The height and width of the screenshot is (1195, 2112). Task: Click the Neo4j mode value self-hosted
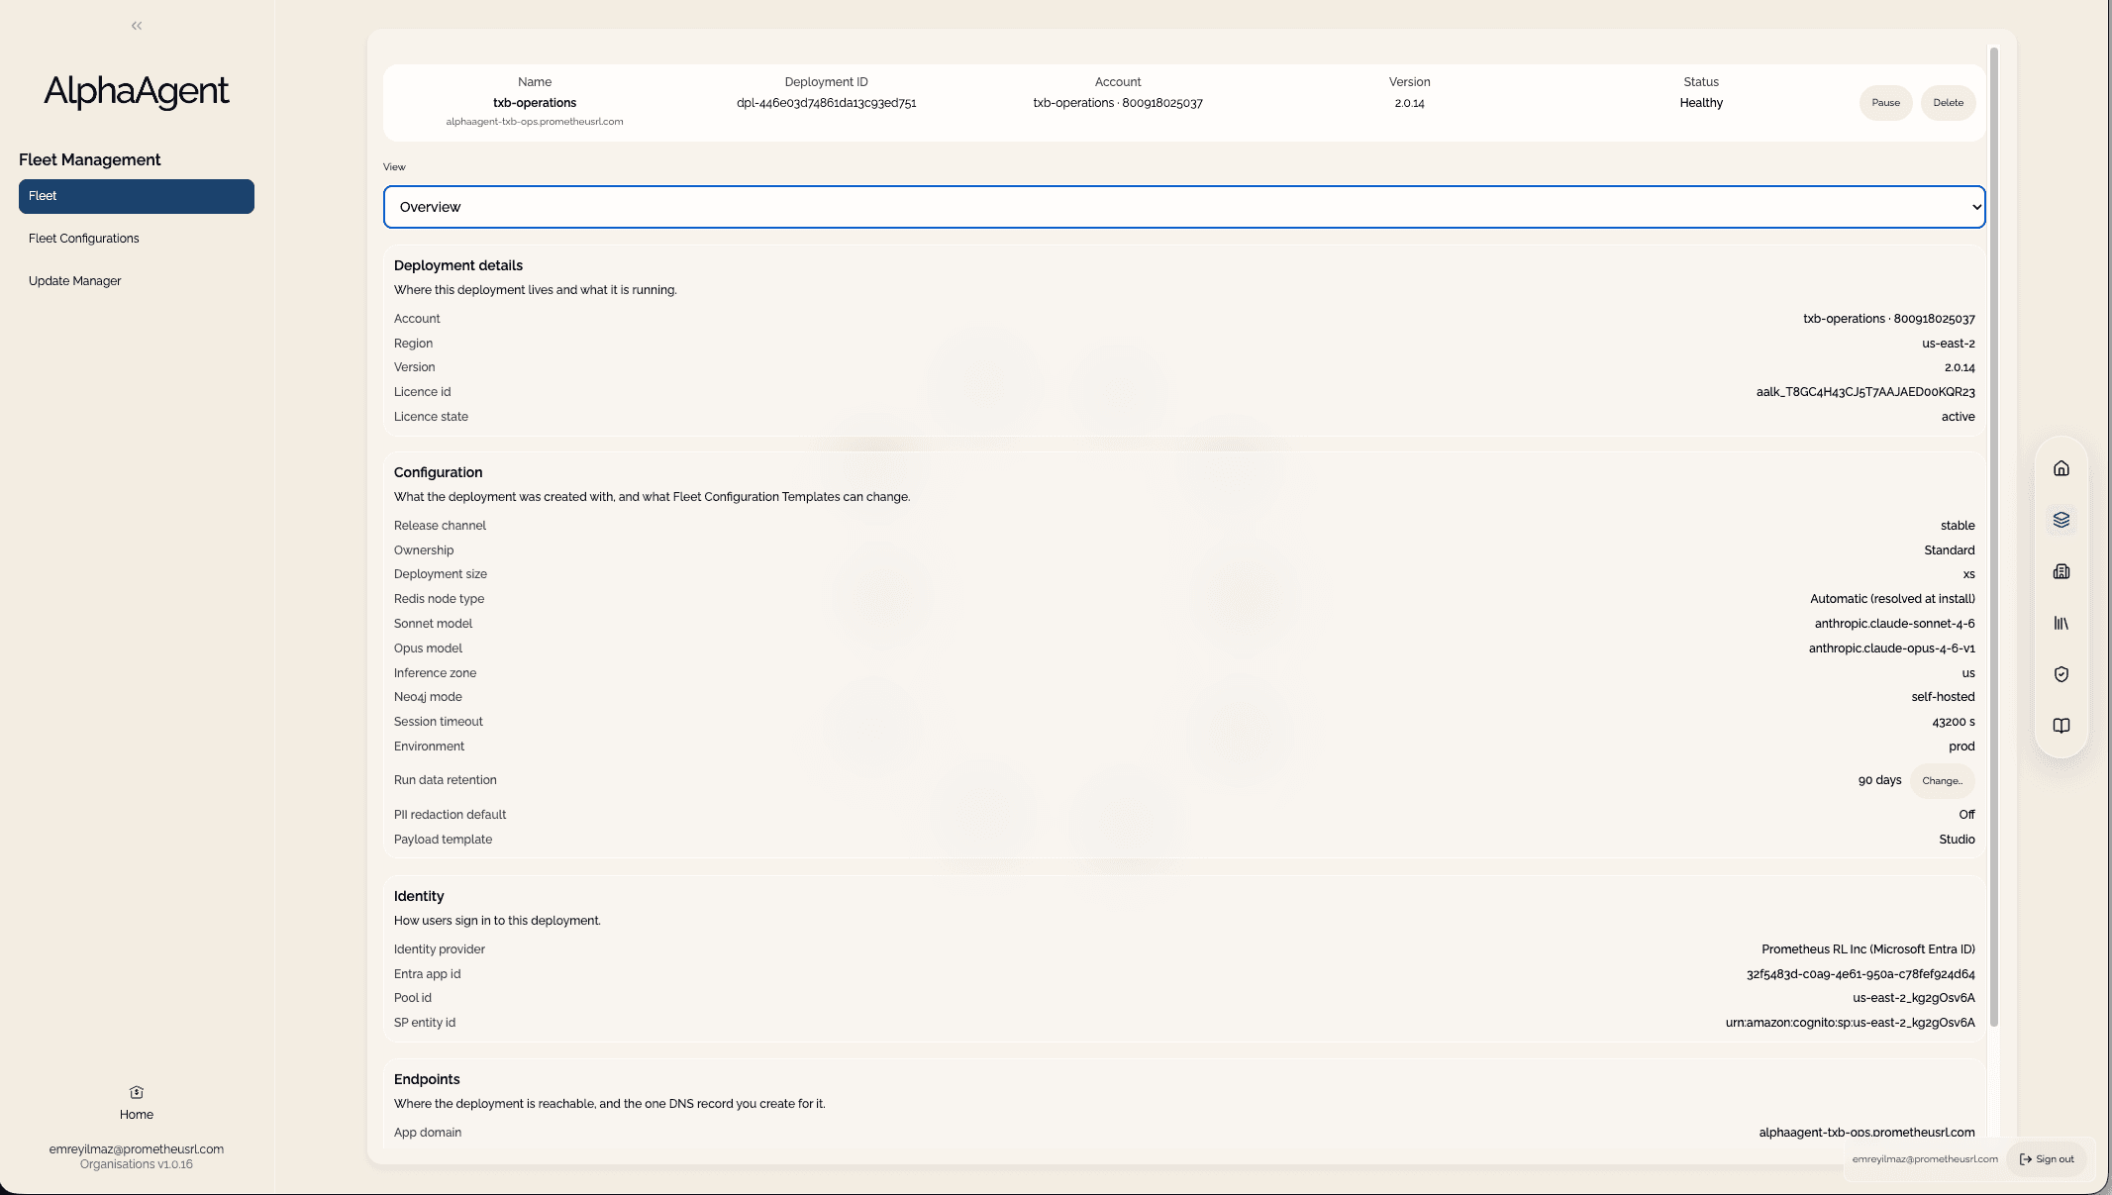click(1943, 697)
